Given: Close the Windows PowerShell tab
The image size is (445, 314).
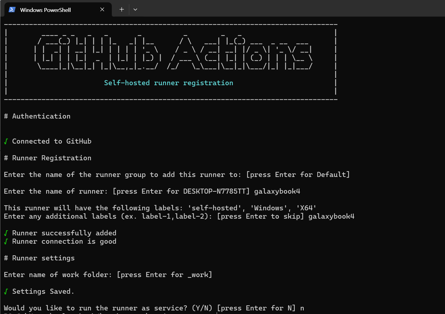Looking at the screenshot, I should coord(102,10).
